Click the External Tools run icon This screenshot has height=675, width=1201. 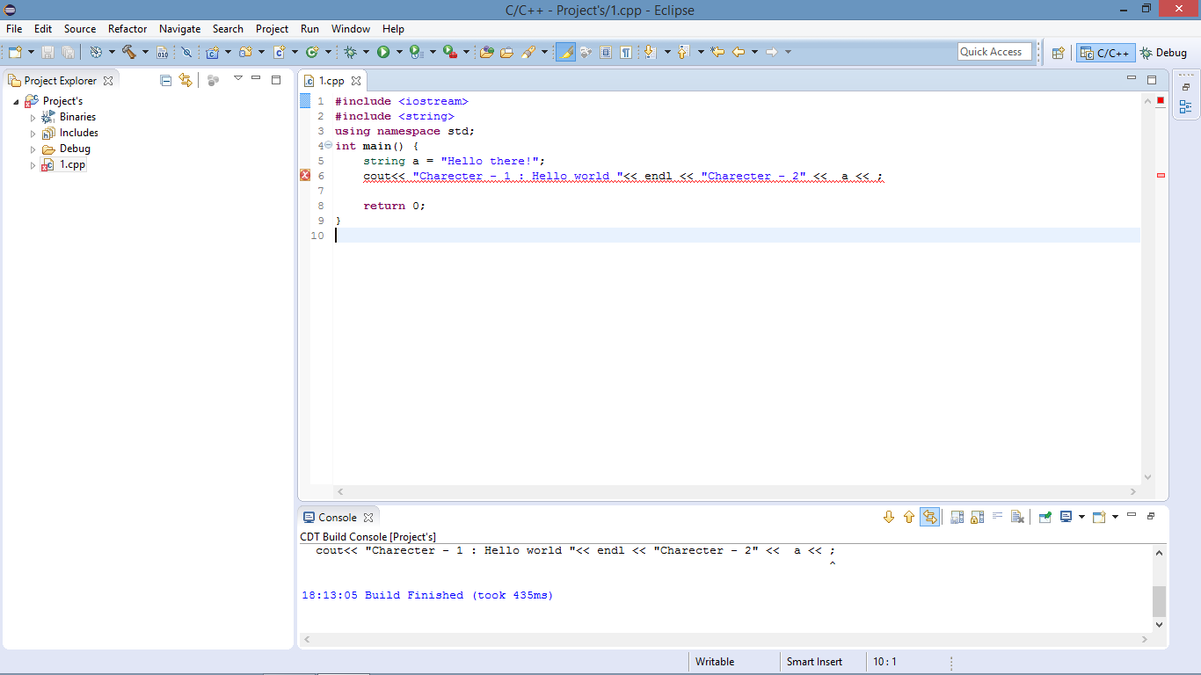click(449, 52)
